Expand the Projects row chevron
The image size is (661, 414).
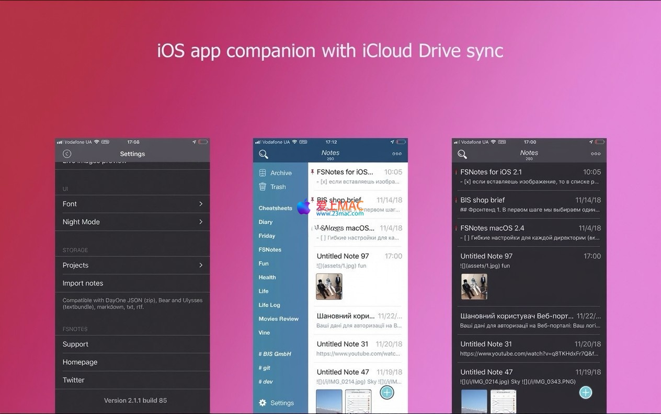pos(201,265)
